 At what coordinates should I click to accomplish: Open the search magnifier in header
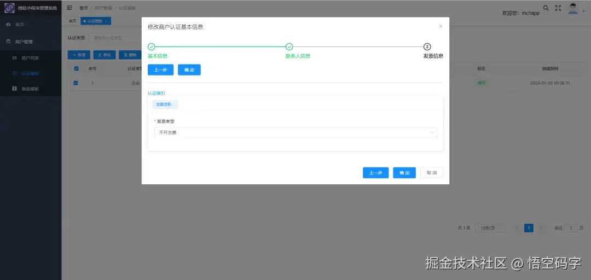pos(546,8)
